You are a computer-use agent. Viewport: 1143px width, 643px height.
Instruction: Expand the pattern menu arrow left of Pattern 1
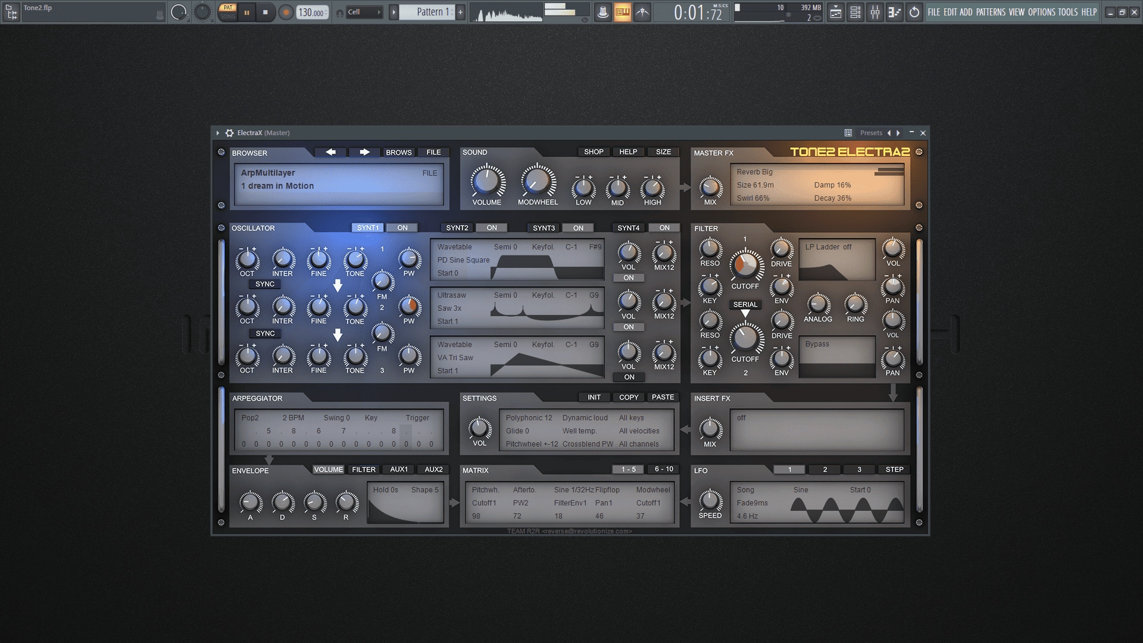[x=394, y=12]
